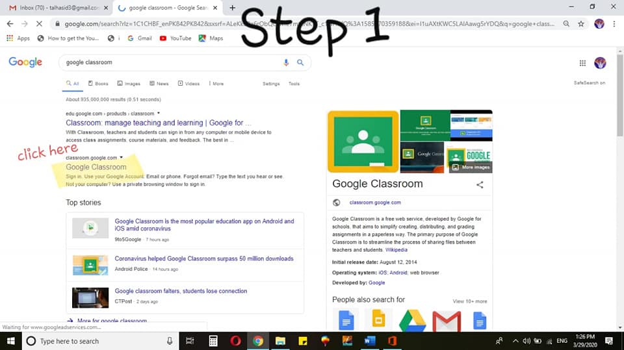The image size is (624, 350).
Task: Open Gmail icon in People also search
Action: point(447,321)
